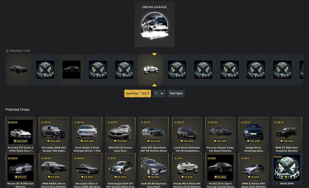The image size is (309, 188).
Task: Click the Potential Drops heading
Action: coord(18,109)
